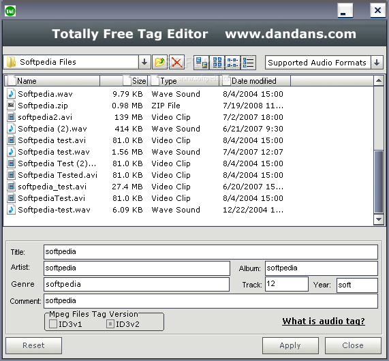Screen dimensions: 389x361
Task: Click the Year input field
Action: (x=357, y=285)
